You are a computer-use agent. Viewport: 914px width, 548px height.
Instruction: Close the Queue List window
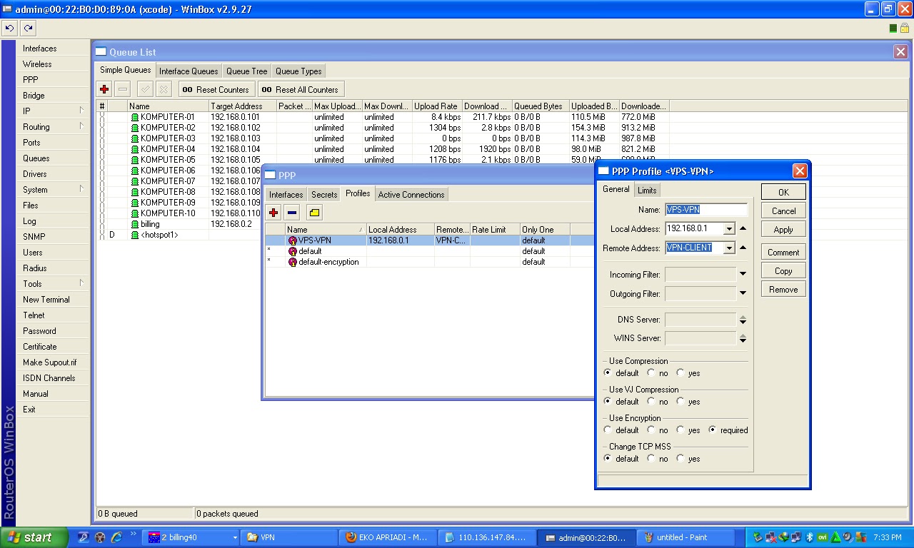tap(900, 52)
